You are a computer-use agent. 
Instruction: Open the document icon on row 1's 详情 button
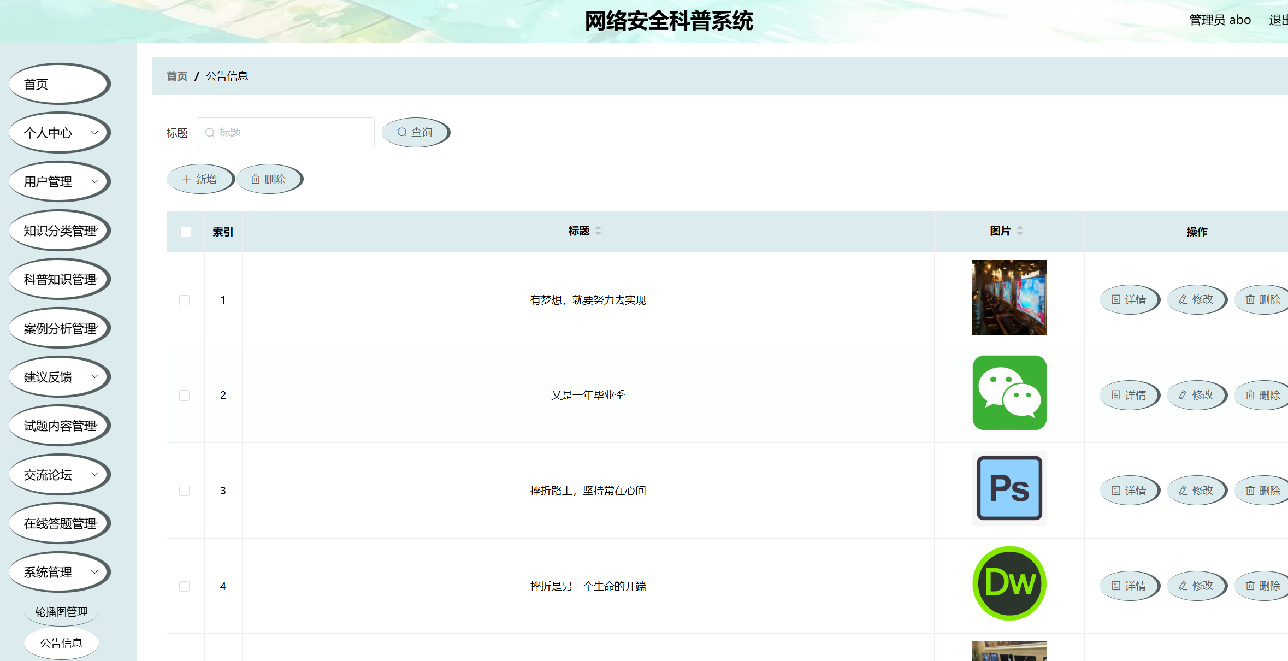point(1115,299)
